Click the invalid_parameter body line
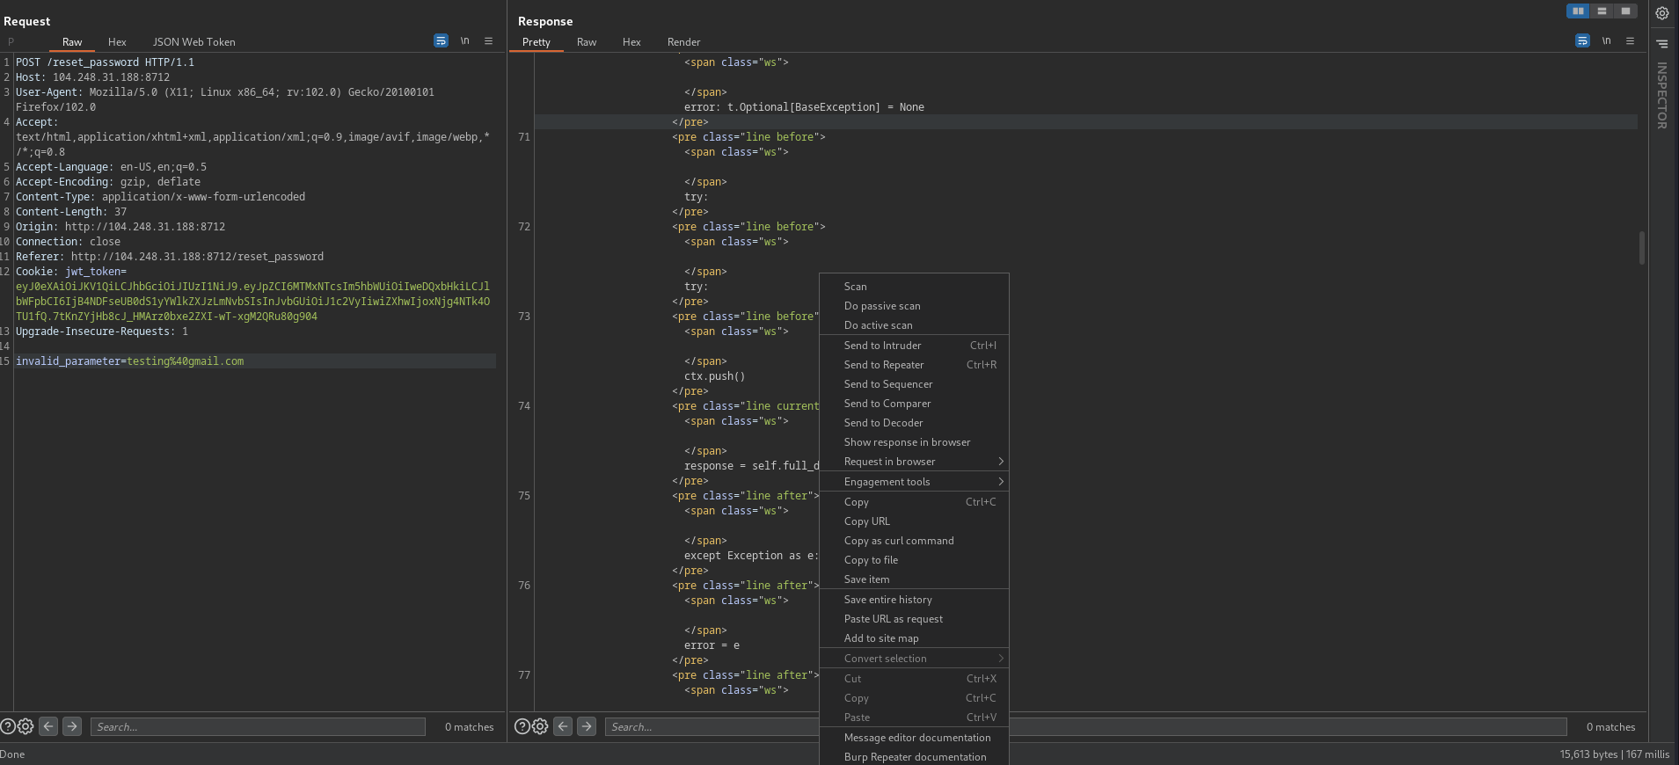1679x765 pixels. (129, 361)
